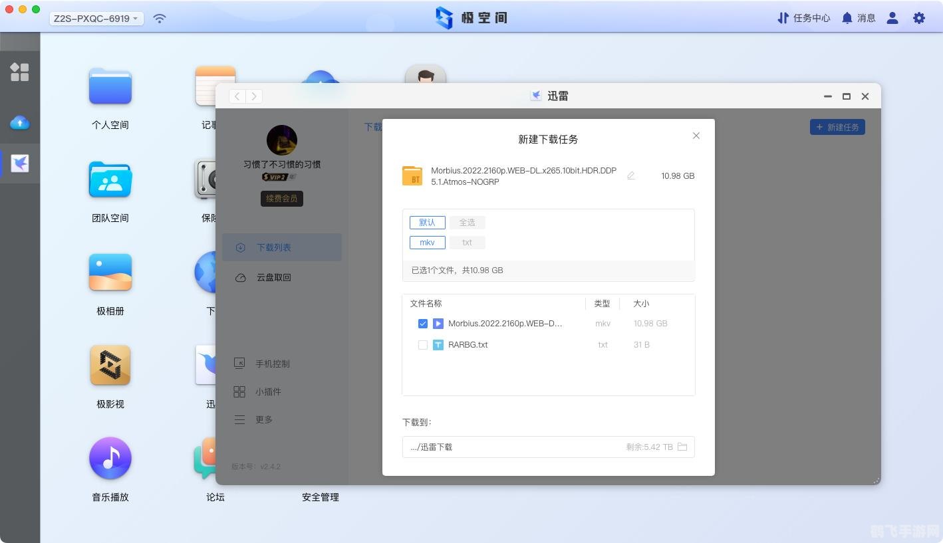The width and height of the screenshot is (943, 543).
Task: Click the 新建任务 button
Action: [837, 127]
